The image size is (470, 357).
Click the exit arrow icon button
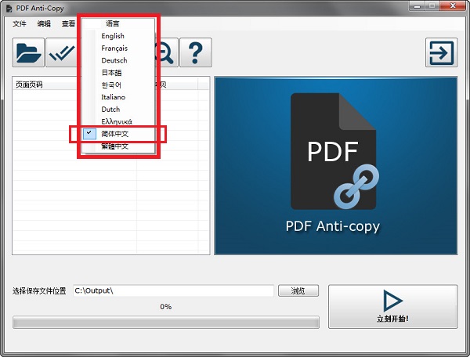click(442, 52)
